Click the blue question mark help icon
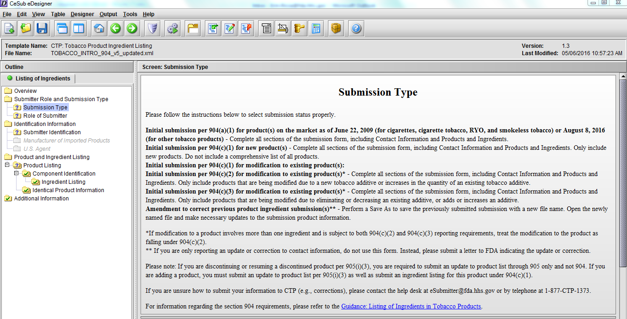 point(356,28)
